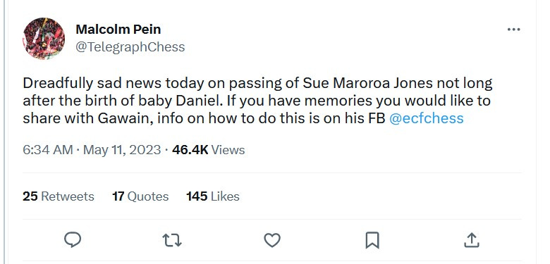Image resolution: width=550 pixels, height=264 pixels.
Task: Click the reply speech bubble icon
Action: coord(73,240)
